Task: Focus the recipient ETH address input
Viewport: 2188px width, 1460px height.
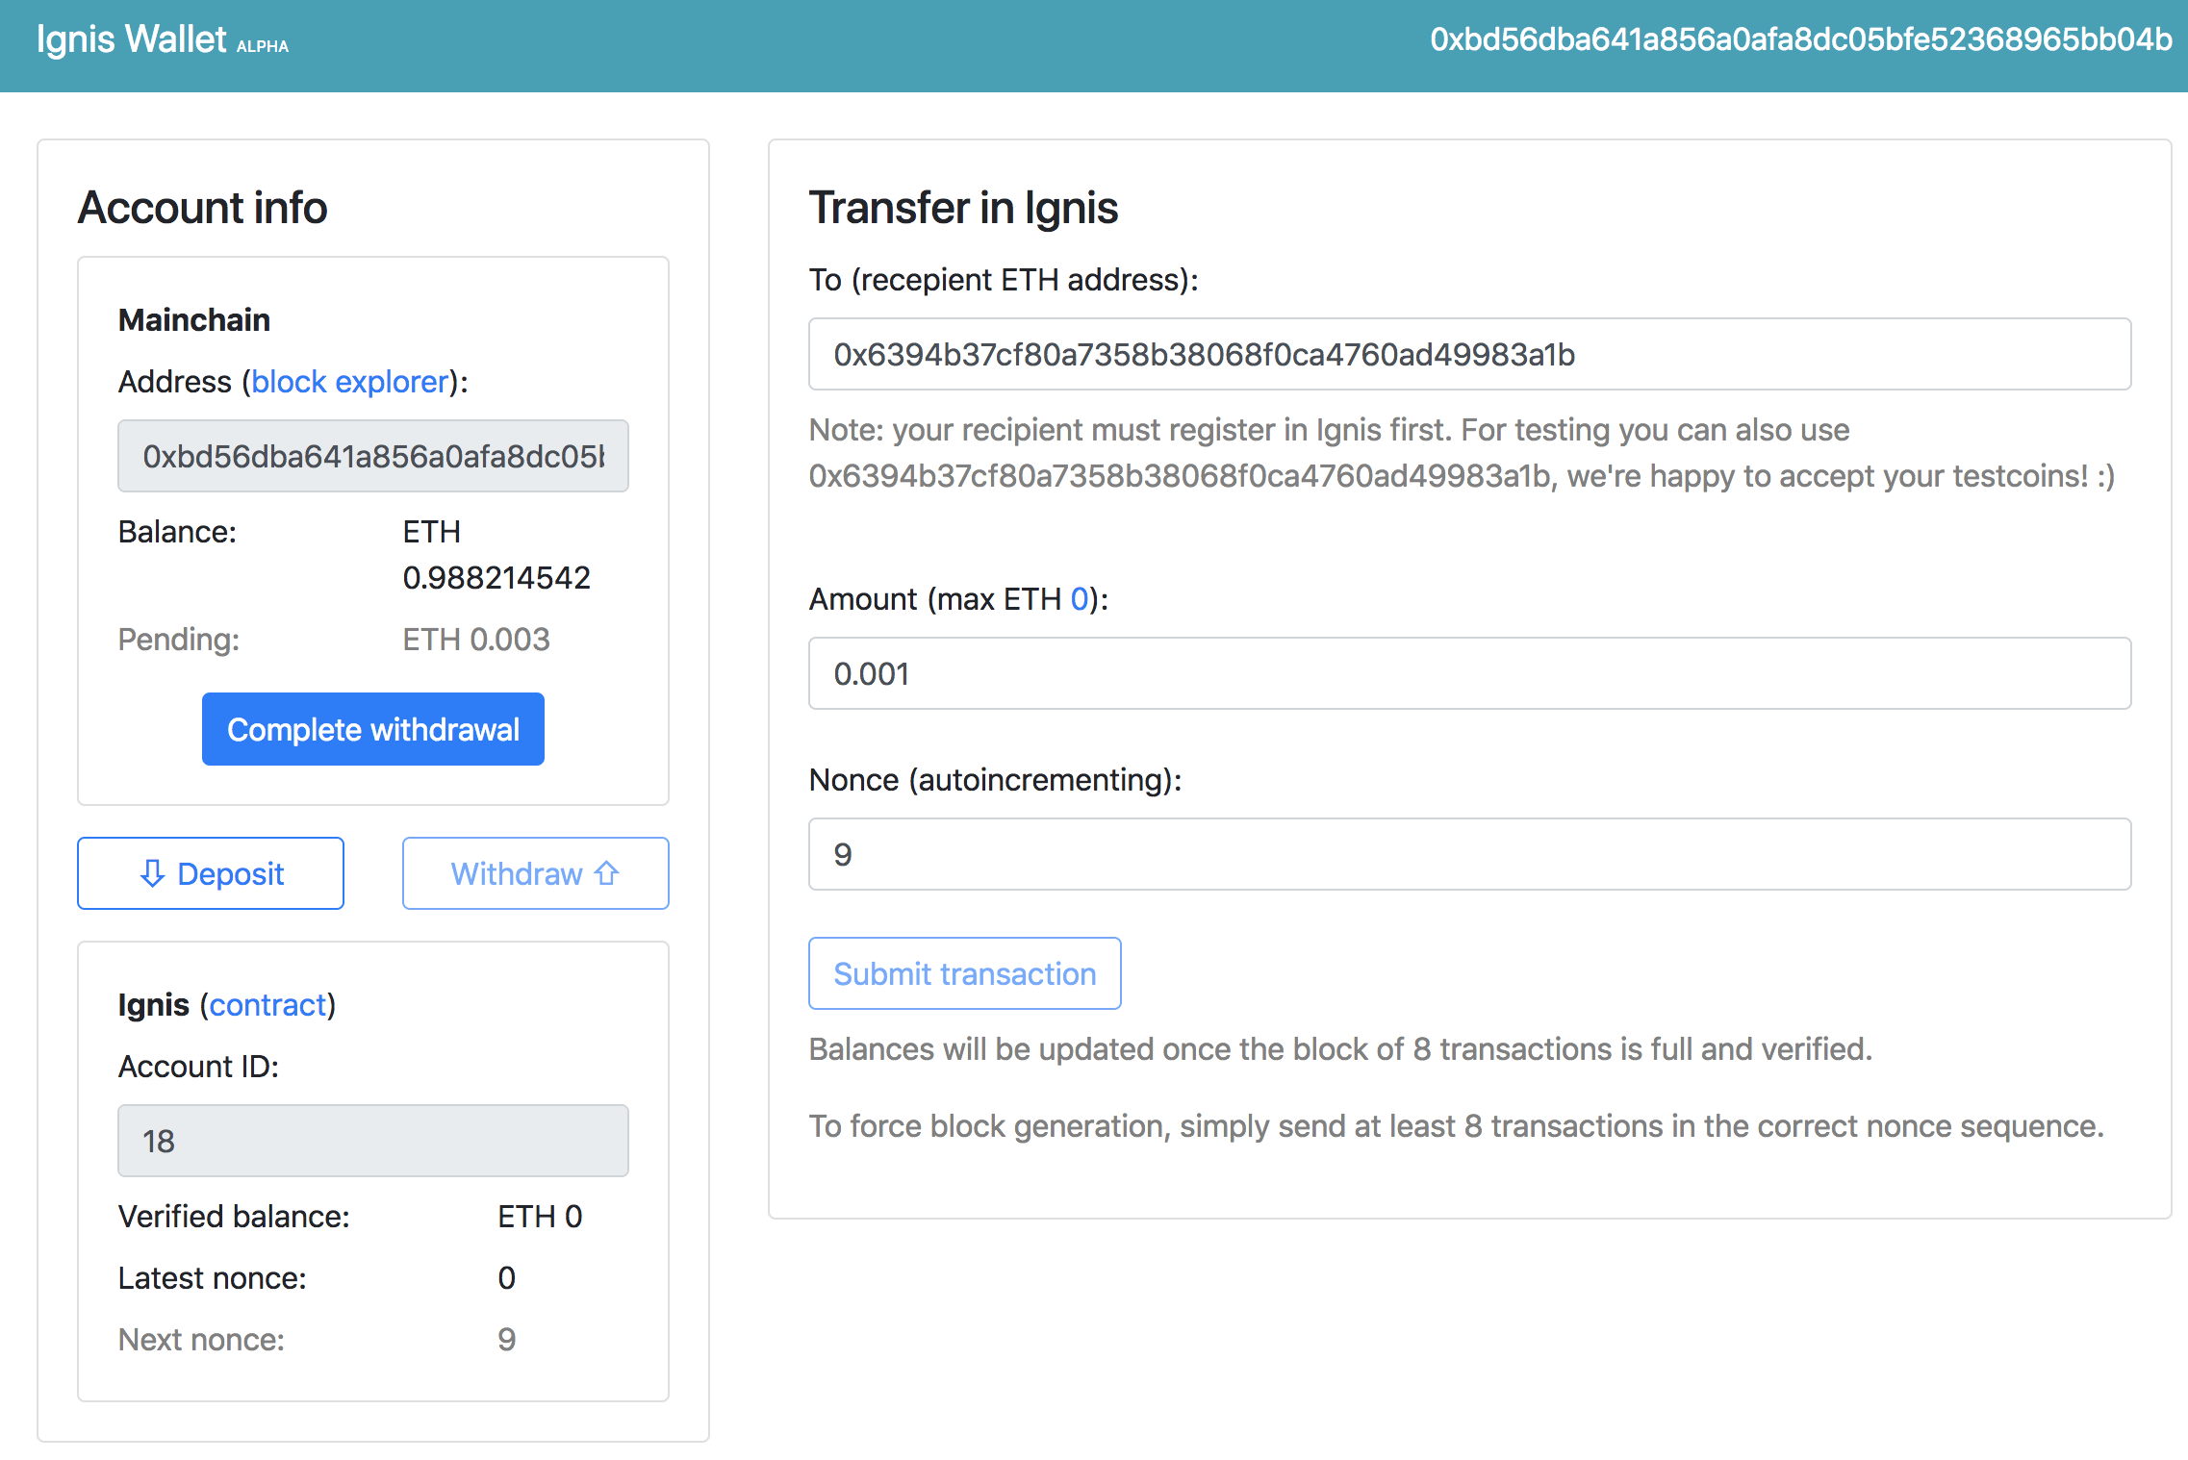Action: click(1470, 354)
